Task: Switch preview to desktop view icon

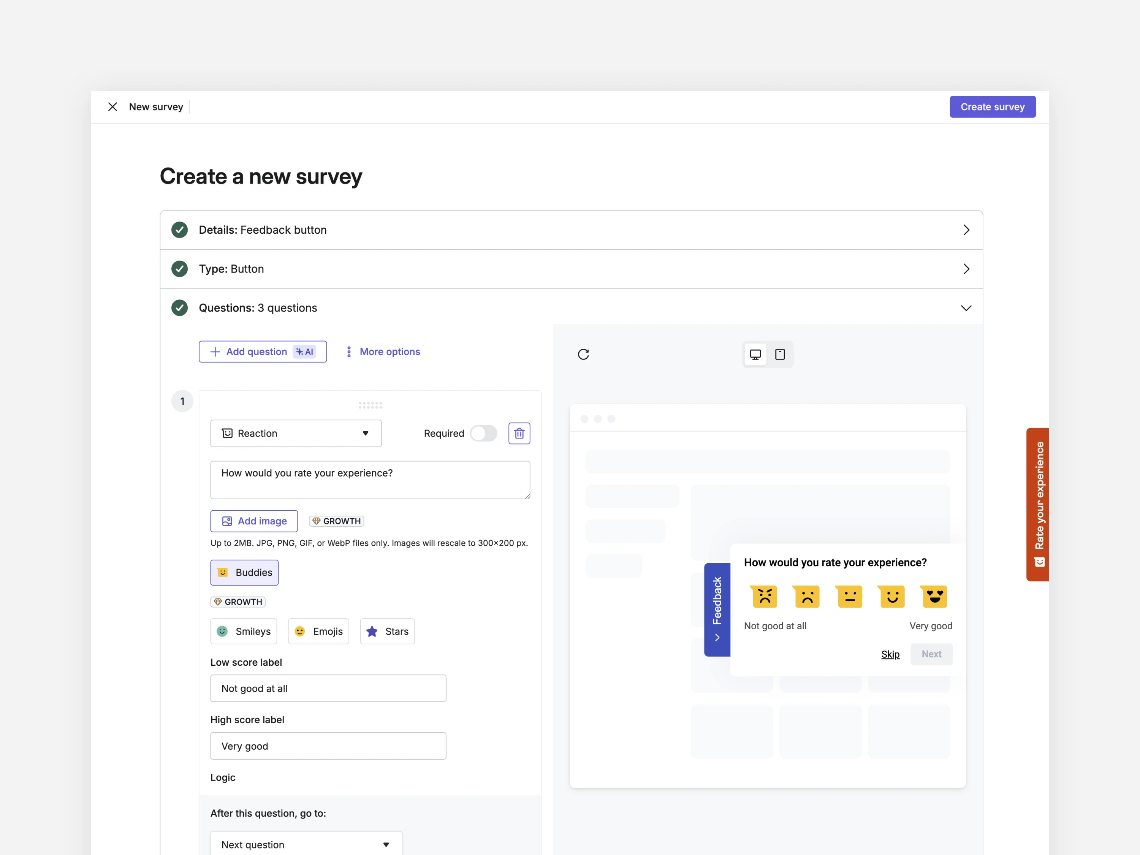Action: (x=755, y=354)
